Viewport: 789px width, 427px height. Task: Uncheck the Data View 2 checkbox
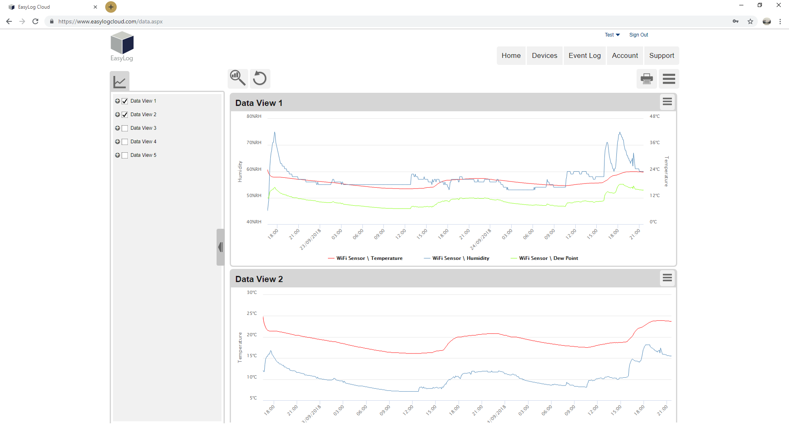coord(125,115)
